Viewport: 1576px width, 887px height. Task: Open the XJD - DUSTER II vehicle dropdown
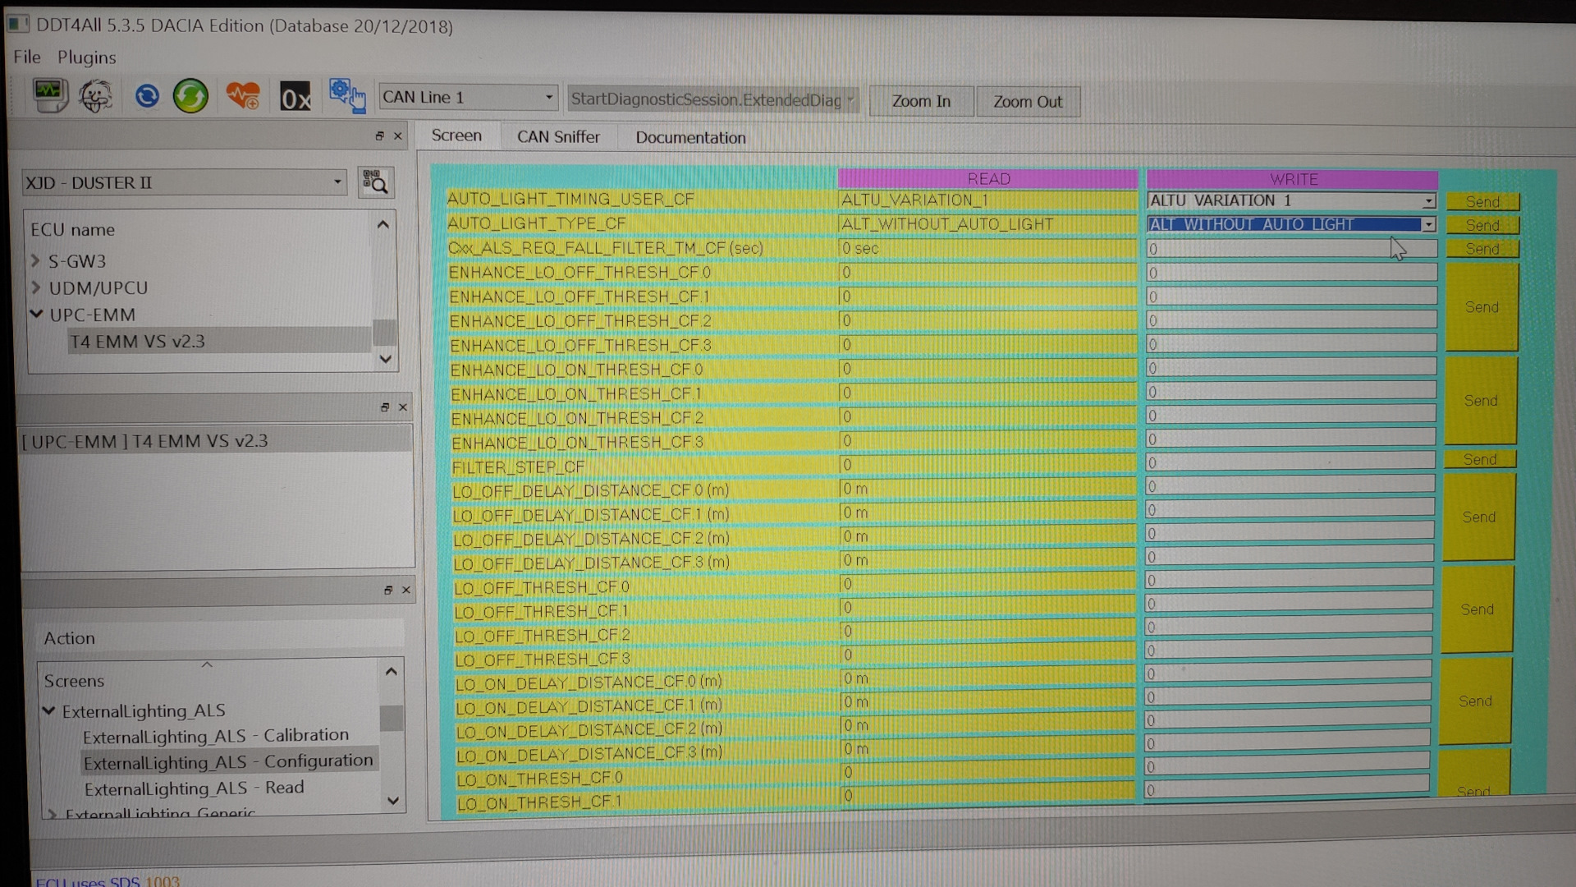184,182
